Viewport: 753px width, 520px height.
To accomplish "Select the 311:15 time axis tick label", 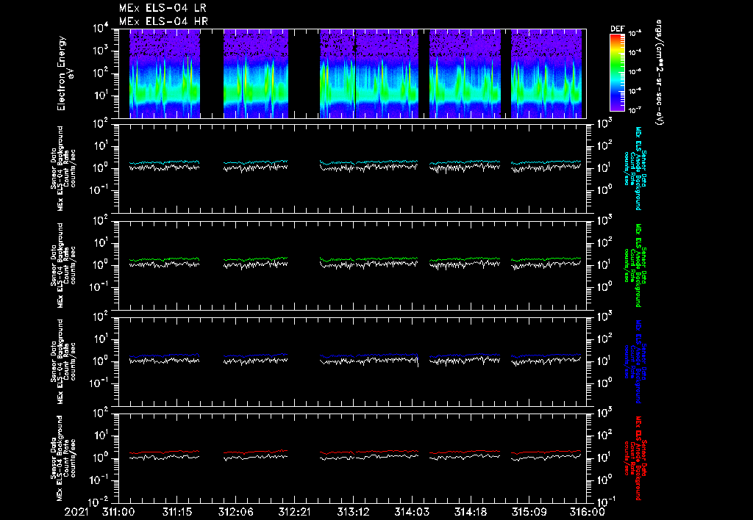I will (176, 511).
